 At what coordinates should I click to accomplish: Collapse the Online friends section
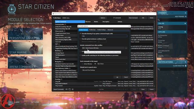pyautogui.click(x=185, y=23)
